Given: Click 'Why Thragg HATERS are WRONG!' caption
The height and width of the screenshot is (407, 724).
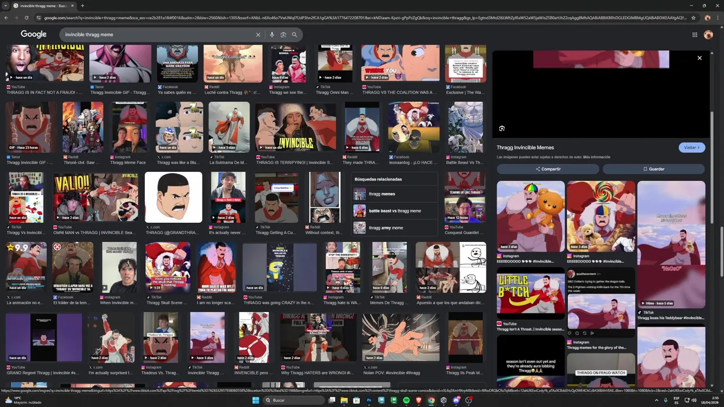Looking at the screenshot, I should [317, 373].
